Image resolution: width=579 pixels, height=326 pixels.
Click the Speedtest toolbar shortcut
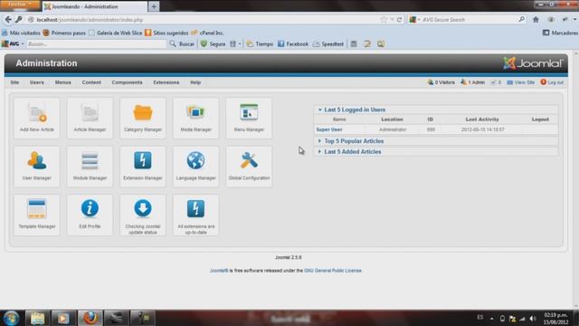coord(328,44)
